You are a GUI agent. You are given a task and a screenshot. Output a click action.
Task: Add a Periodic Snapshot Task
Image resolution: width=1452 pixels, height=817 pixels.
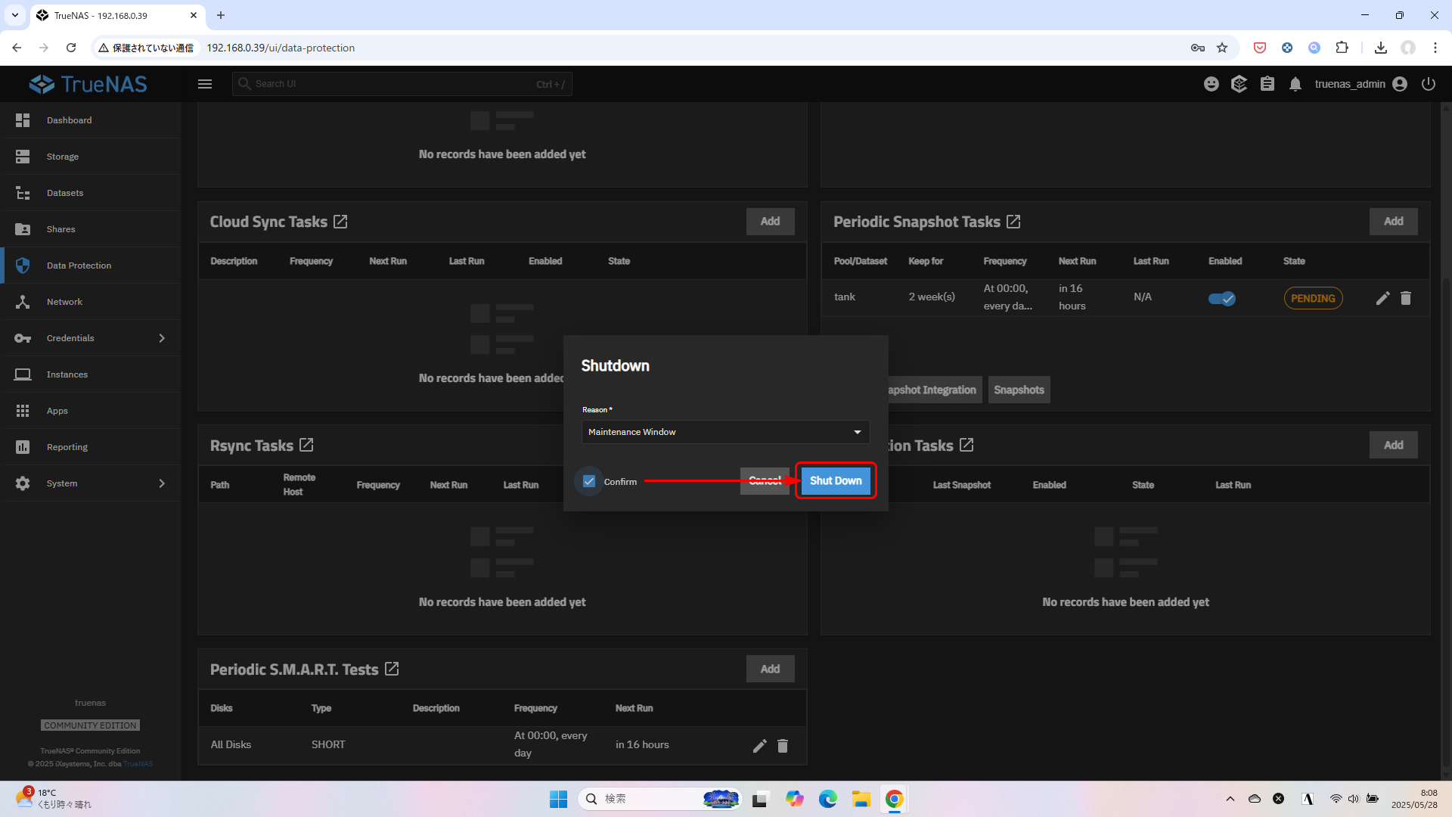(1393, 222)
